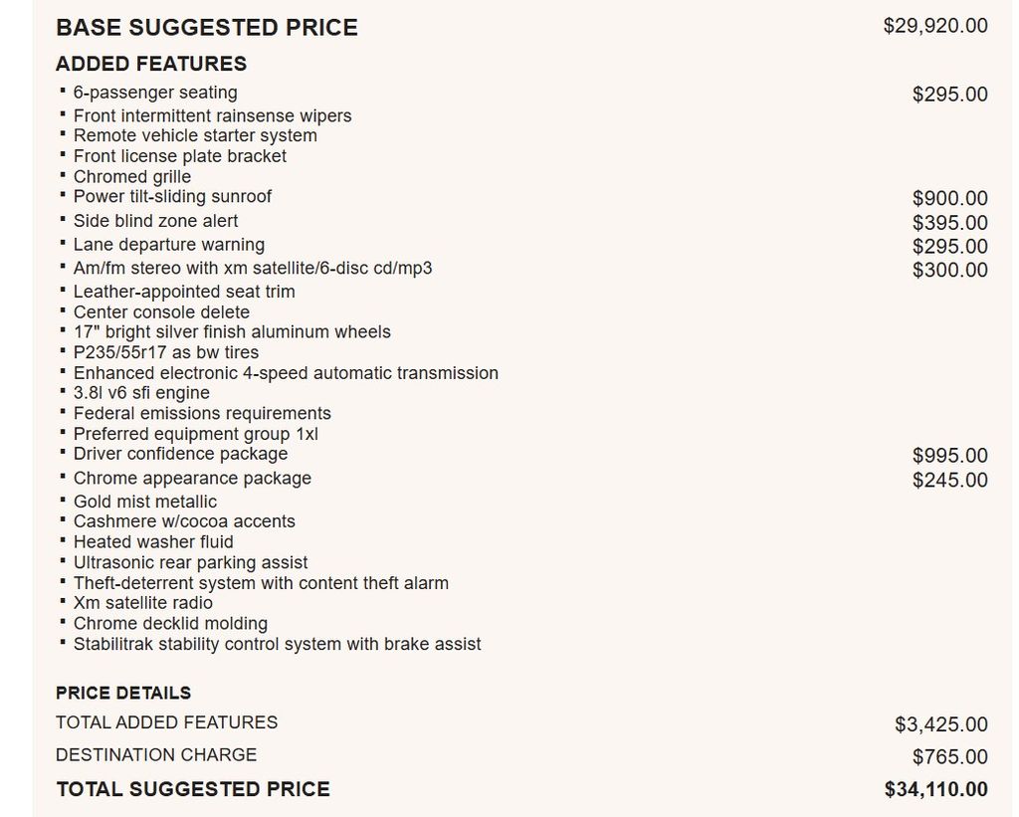Screen dimensions: 1019x817
Task: Select the $3,425.00 total added features amount
Action: [x=941, y=724]
